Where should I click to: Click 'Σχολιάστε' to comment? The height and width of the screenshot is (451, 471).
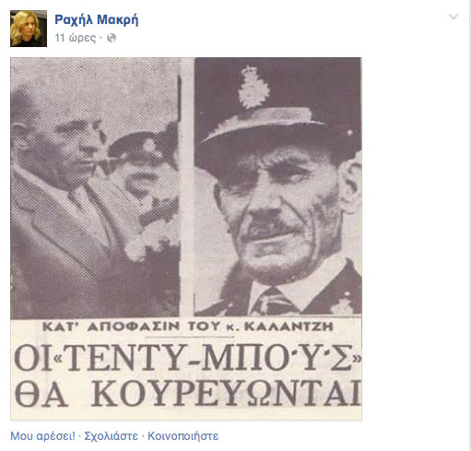(111, 436)
